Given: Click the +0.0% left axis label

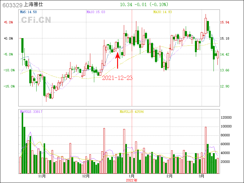Looking at the screenshot, I should point(9,38).
